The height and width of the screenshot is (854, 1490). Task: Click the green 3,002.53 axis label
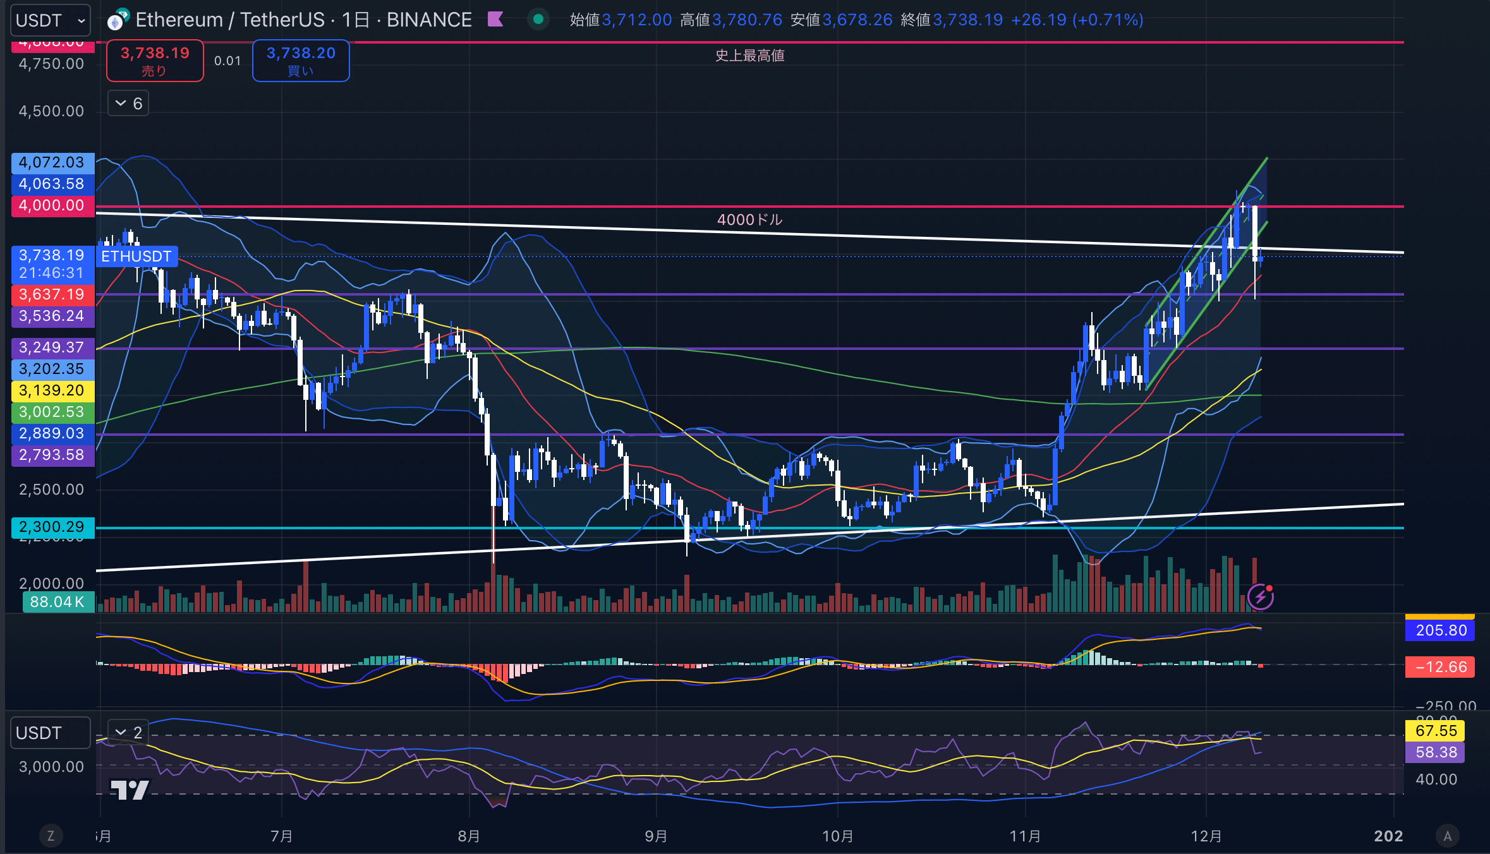pos(52,412)
